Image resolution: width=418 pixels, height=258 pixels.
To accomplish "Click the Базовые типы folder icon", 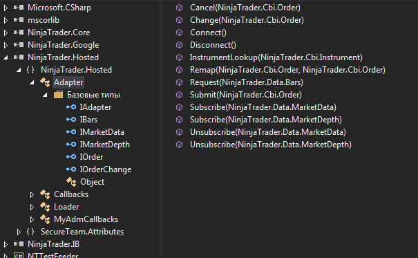I will coord(58,95).
